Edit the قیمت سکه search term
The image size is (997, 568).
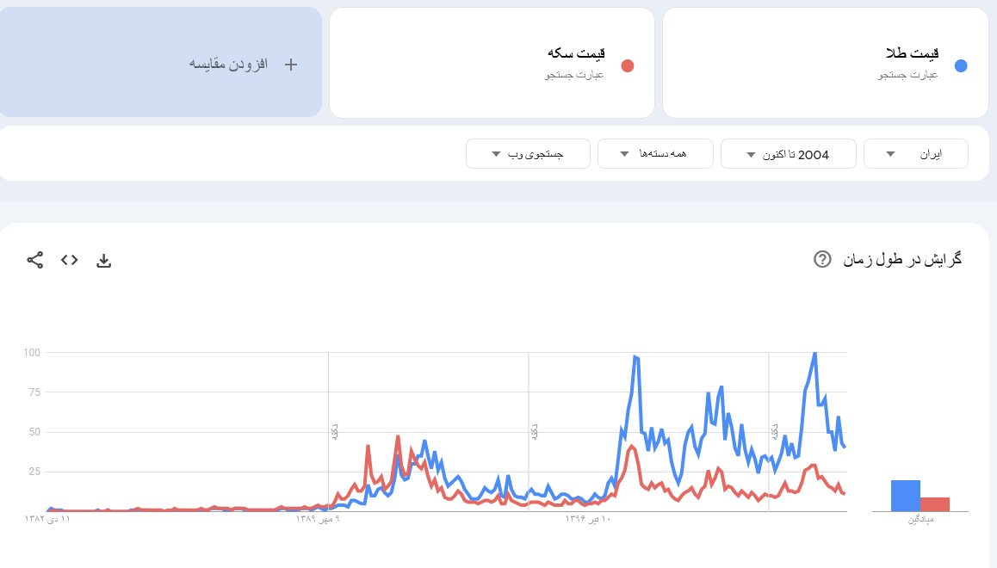[577, 54]
